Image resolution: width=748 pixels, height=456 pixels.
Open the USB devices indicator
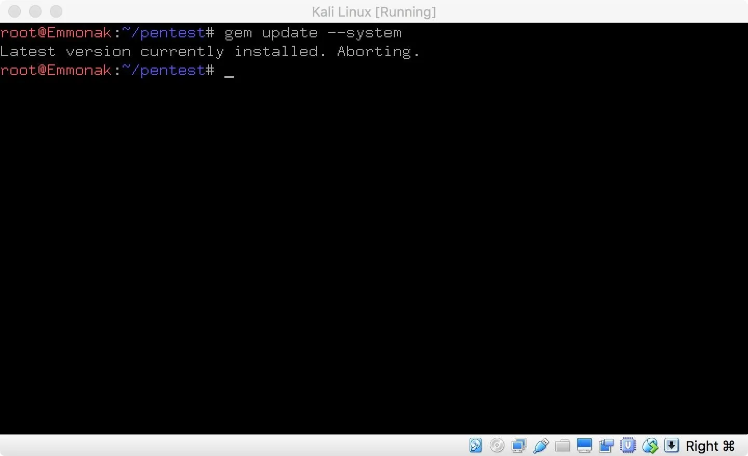pyautogui.click(x=541, y=446)
